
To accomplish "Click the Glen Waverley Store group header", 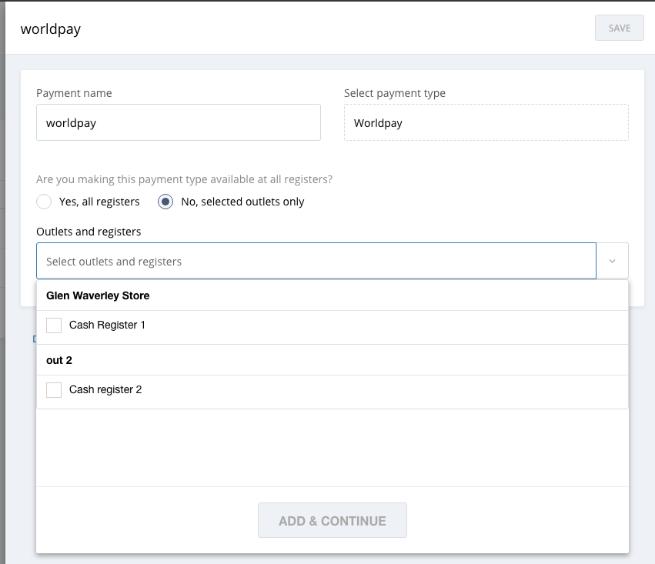I will pyautogui.click(x=98, y=295).
